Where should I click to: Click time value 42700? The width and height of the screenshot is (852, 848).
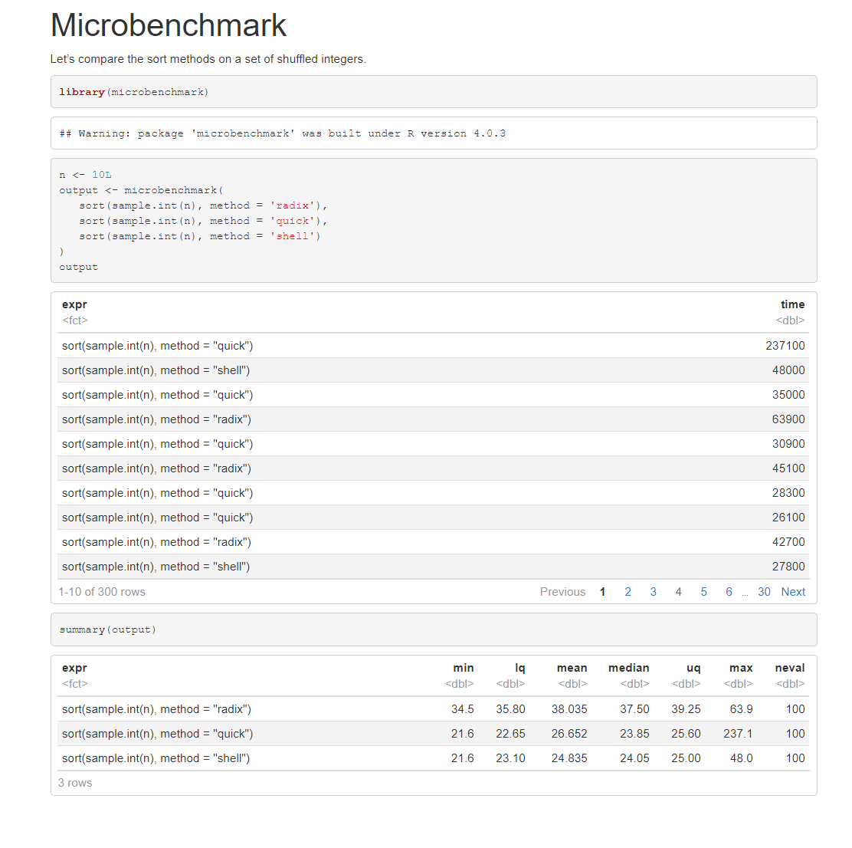click(788, 542)
